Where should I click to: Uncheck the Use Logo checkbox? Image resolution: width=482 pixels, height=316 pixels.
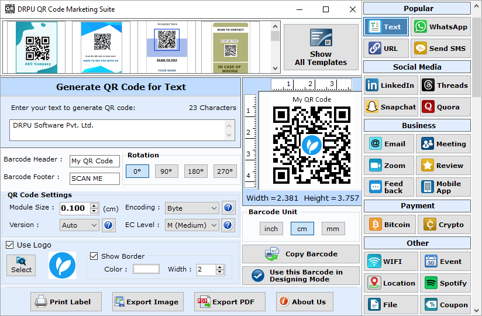tap(10, 245)
